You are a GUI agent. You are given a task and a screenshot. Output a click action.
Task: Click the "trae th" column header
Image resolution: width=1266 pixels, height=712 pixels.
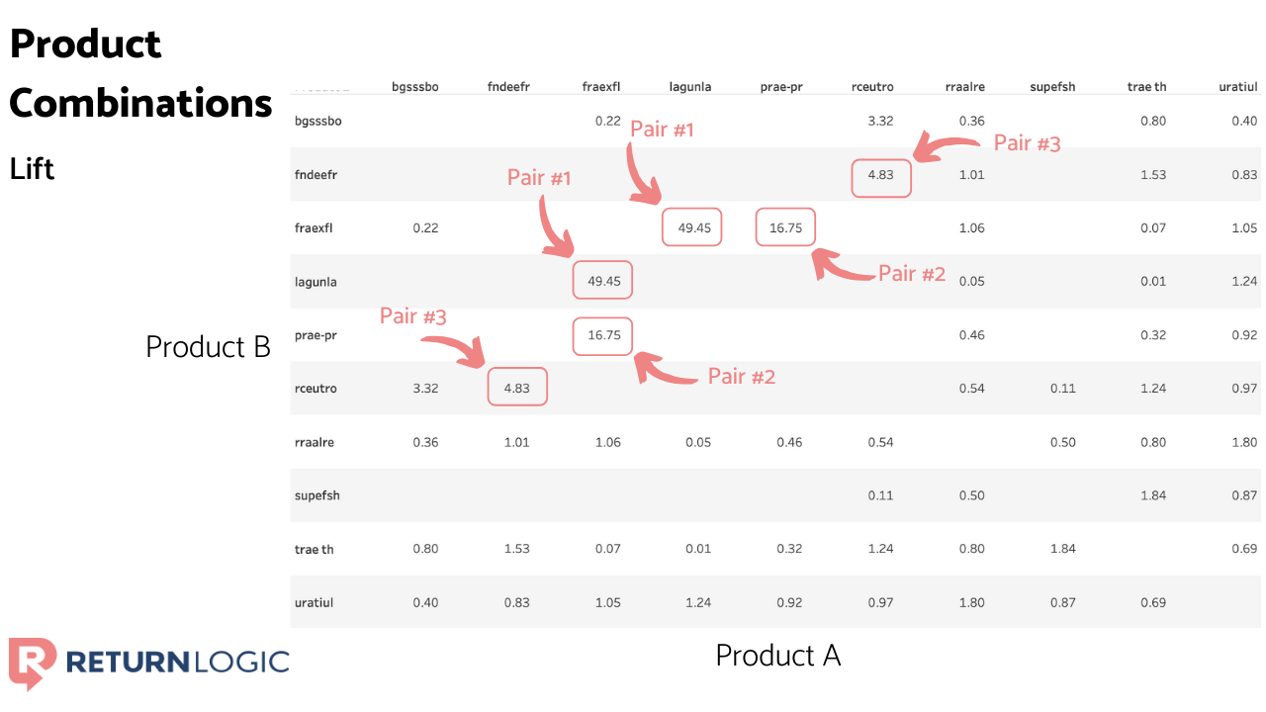point(1146,87)
